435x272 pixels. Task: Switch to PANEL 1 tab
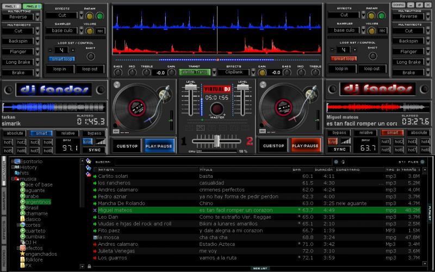[11, 6]
